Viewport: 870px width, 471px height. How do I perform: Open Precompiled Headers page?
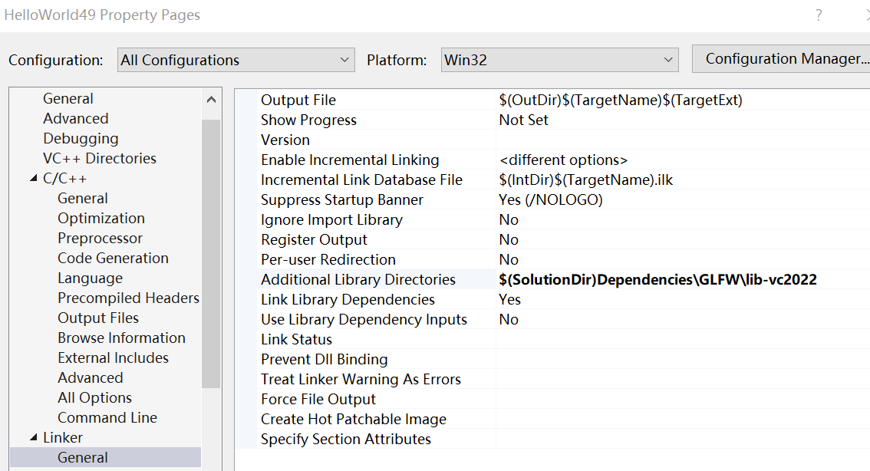click(128, 298)
